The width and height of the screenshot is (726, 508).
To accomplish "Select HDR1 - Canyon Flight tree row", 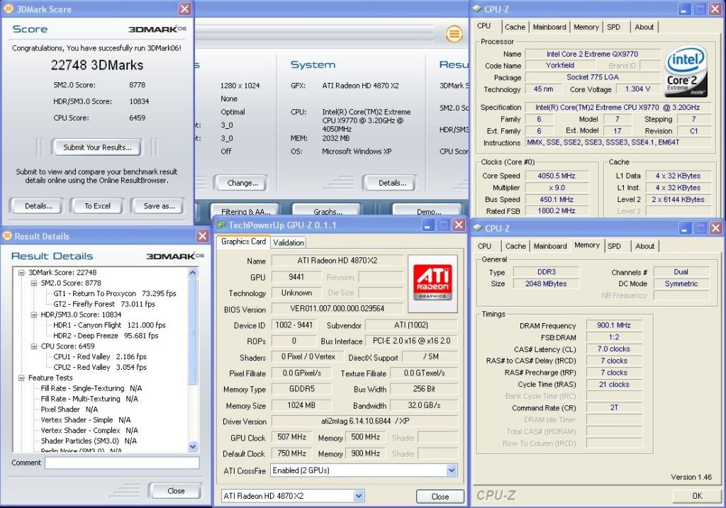I will (109, 325).
